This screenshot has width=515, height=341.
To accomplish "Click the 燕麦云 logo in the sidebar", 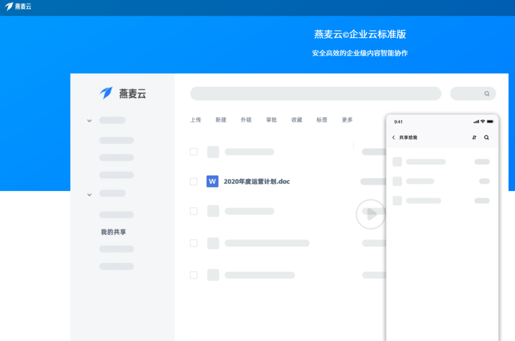I will click(x=121, y=94).
